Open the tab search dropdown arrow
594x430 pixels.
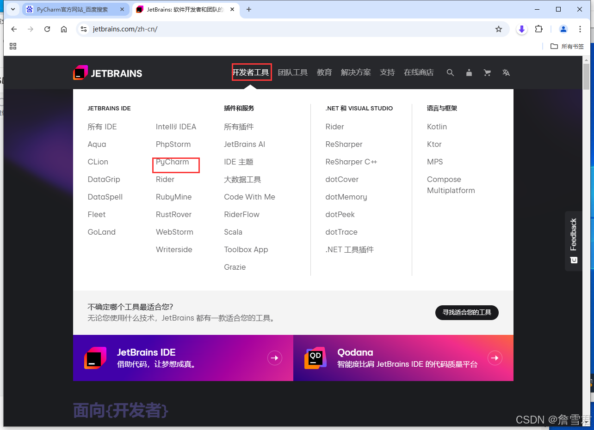tap(13, 9)
